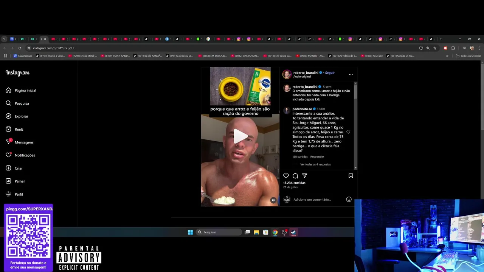
Task: Open OBS Studio from taskbar
Action: tap(284, 232)
